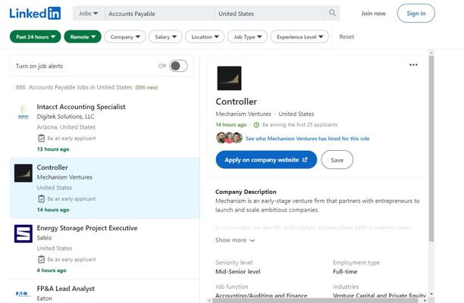Expand the Experience Level filter
The width and height of the screenshot is (464, 303).
[x=299, y=37]
